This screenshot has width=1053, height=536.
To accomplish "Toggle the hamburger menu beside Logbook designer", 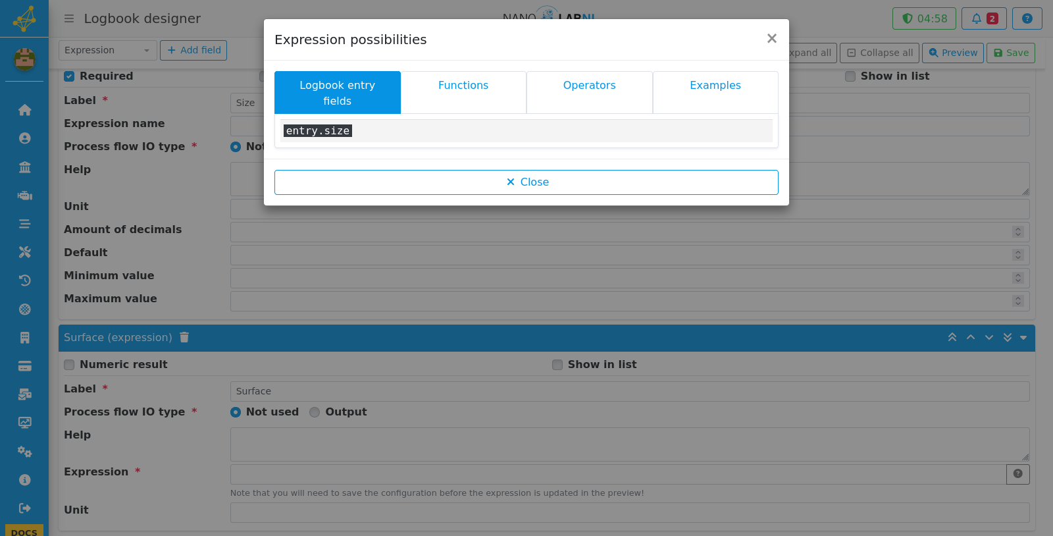I will [68, 18].
